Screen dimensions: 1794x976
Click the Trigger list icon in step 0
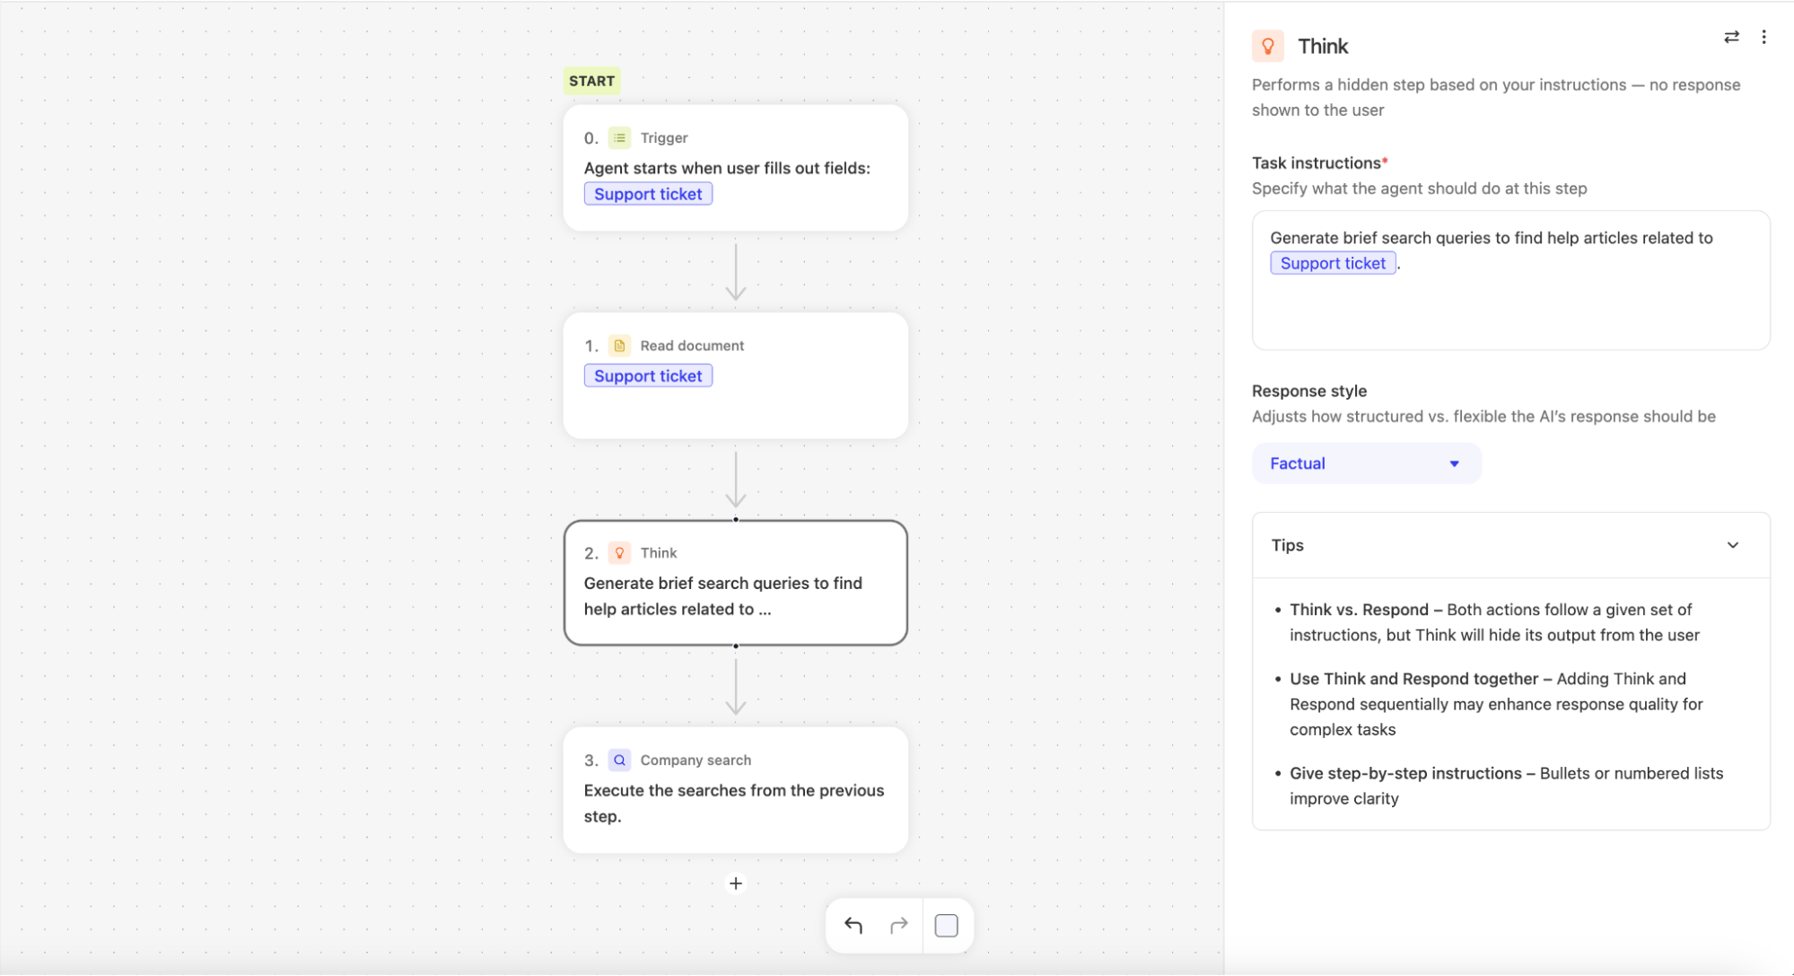[x=619, y=138]
